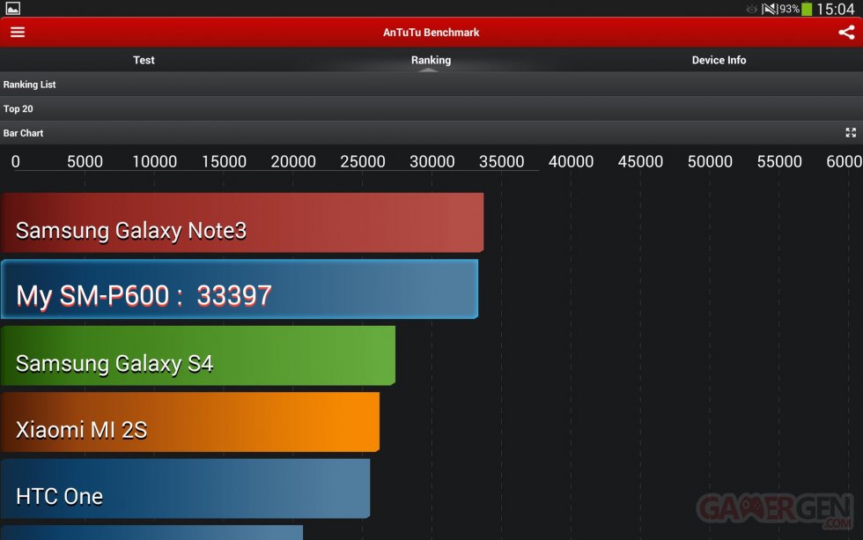The image size is (863, 540).
Task: Expand the Ranking List row
Action: [431, 85]
